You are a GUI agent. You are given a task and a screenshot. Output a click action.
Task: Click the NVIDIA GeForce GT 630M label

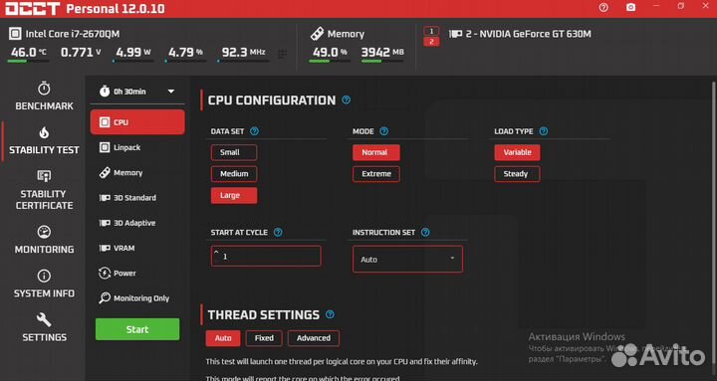[x=528, y=34]
